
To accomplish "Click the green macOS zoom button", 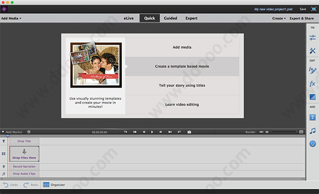I will point(12,3).
